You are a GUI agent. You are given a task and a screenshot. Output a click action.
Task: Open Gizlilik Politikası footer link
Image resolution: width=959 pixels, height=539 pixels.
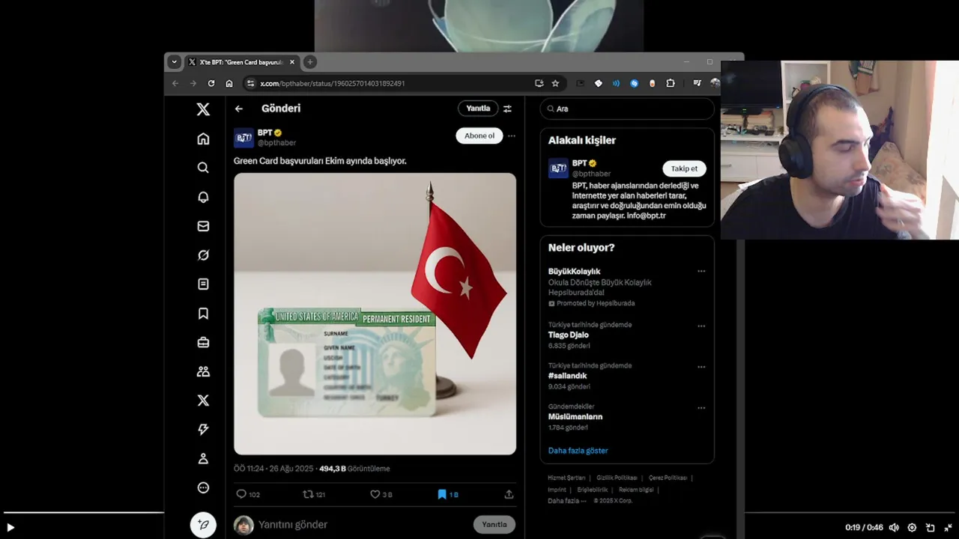tap(617, 478)
